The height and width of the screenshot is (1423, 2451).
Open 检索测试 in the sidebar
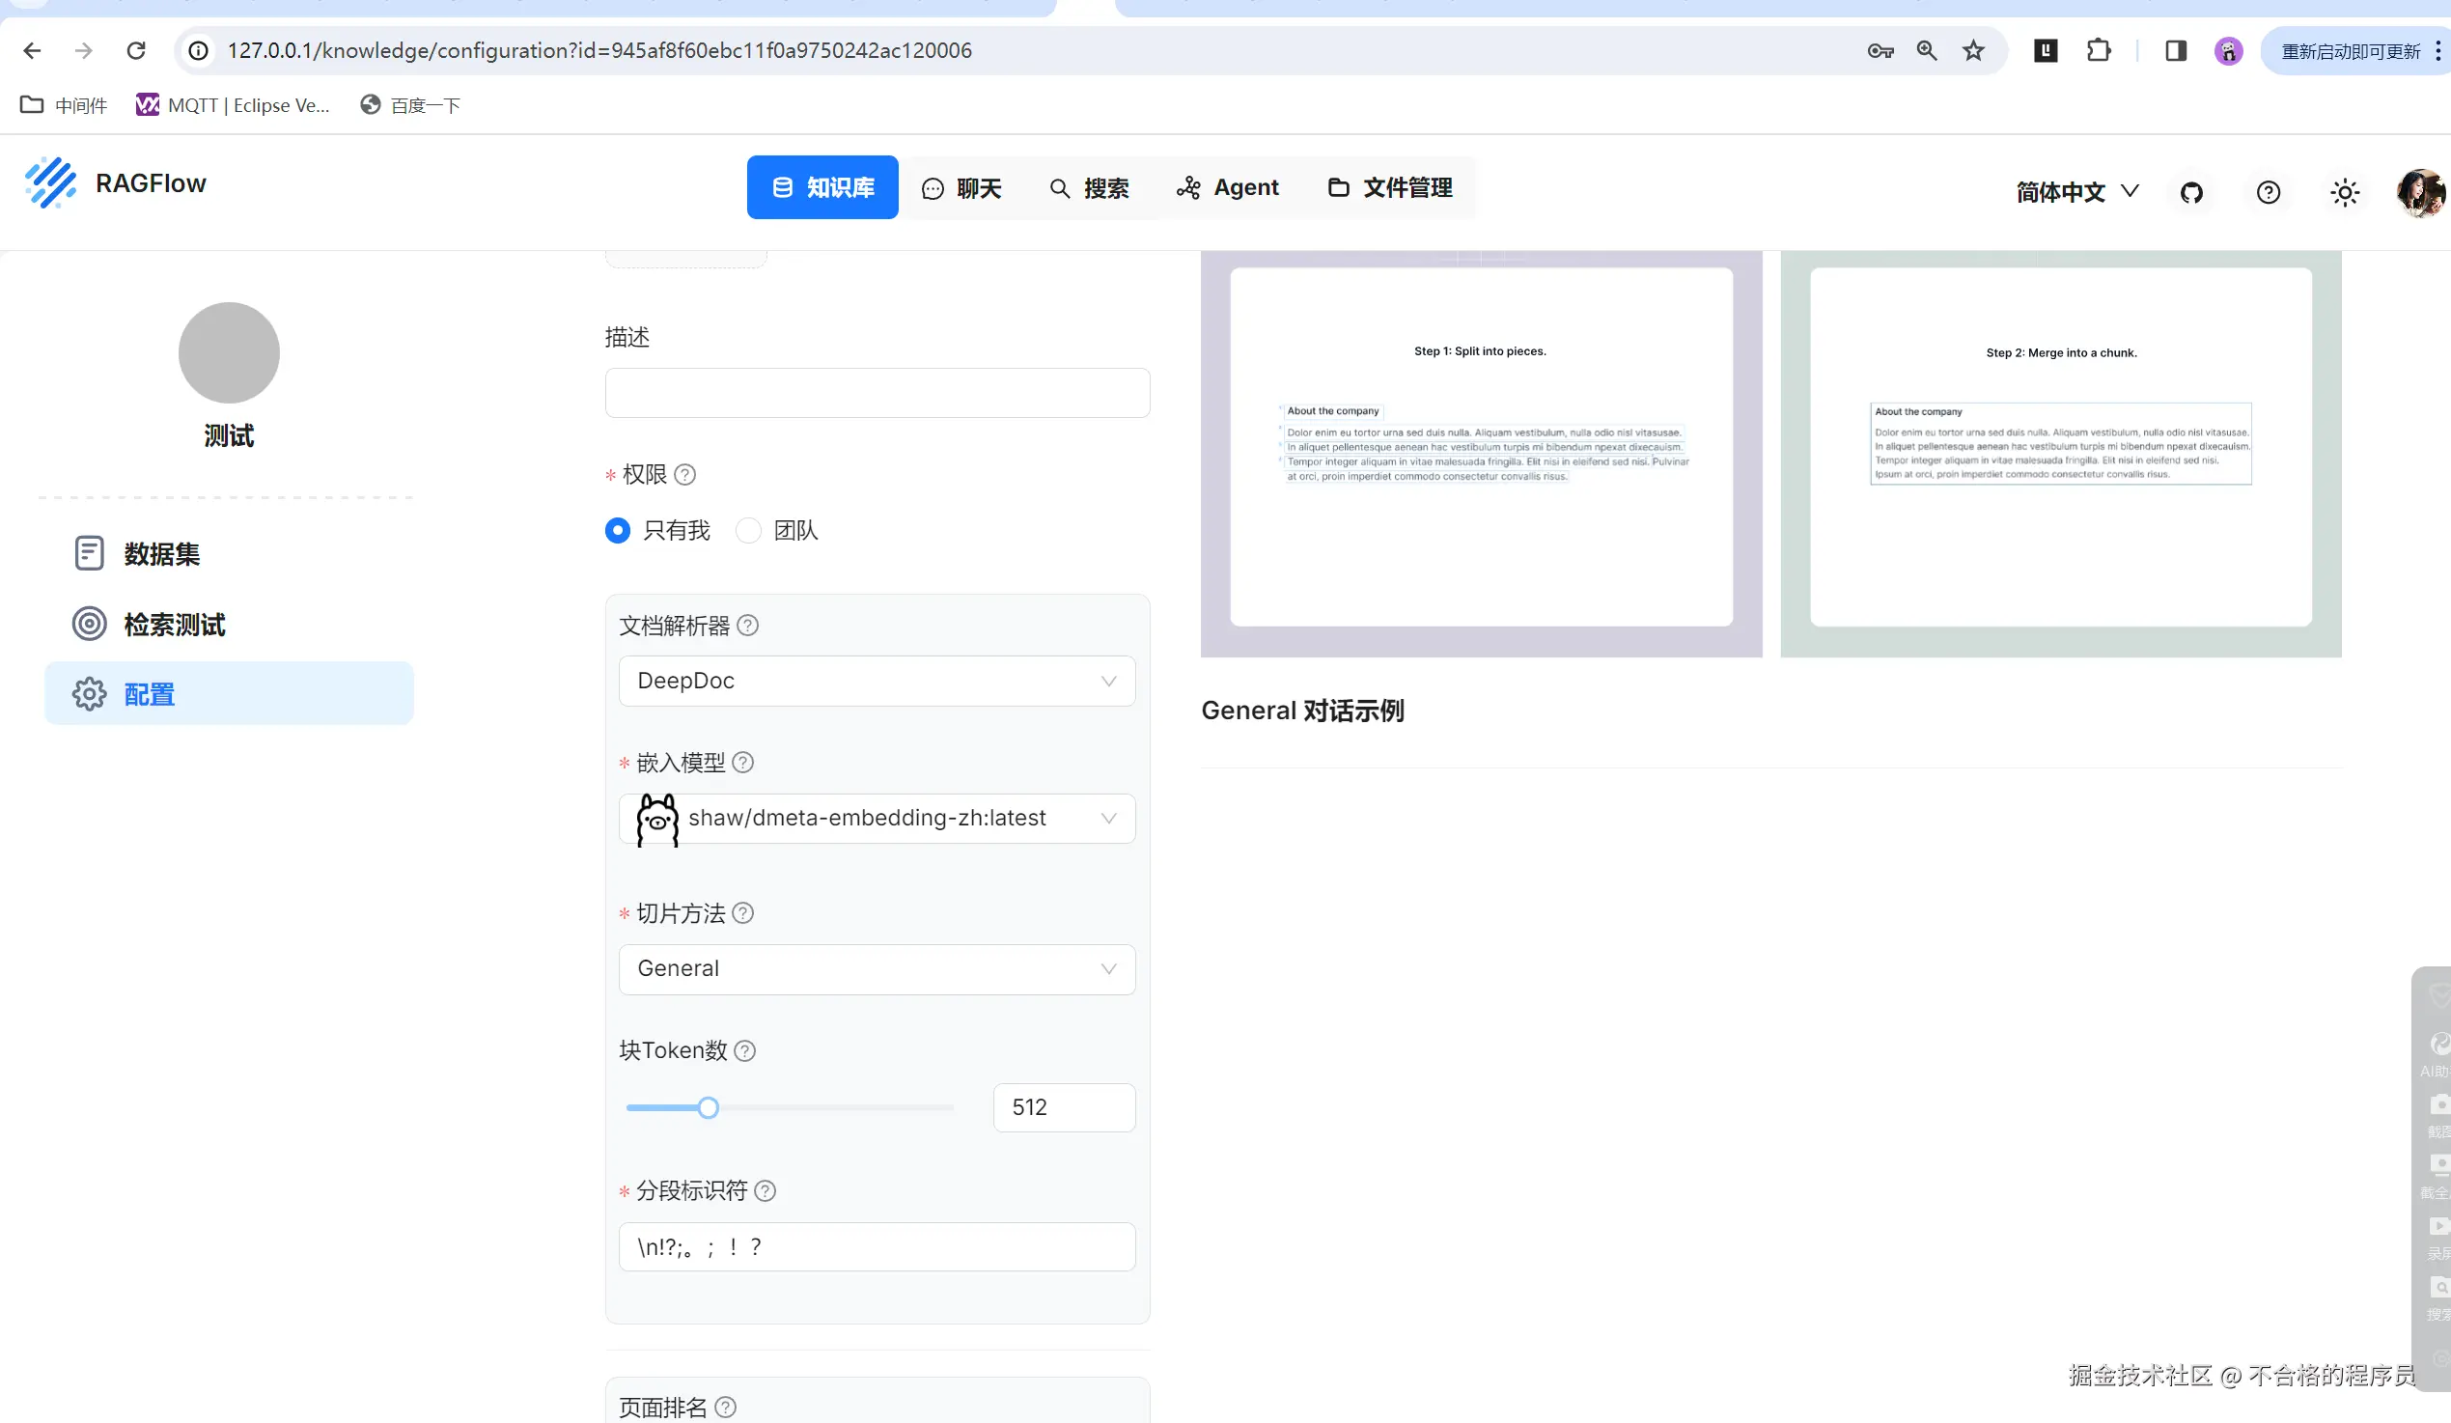click(x=173, y=625)
